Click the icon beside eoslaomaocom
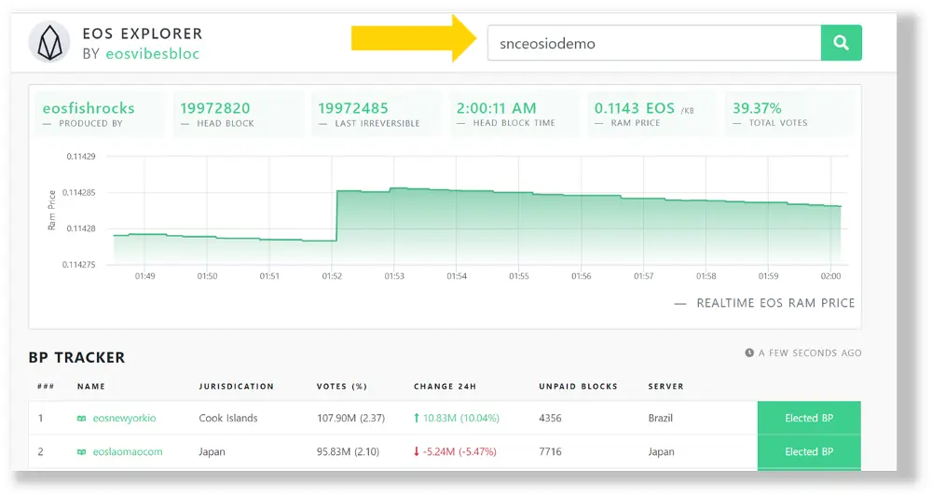 point(81,452)
